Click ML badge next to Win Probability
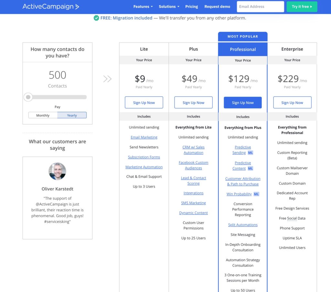Image resolution: width=331 pixels, height=292 pixels. click(x=256, y=194)
